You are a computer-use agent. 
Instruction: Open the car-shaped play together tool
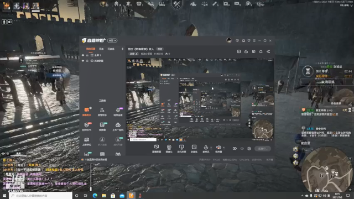coord(118,127)
